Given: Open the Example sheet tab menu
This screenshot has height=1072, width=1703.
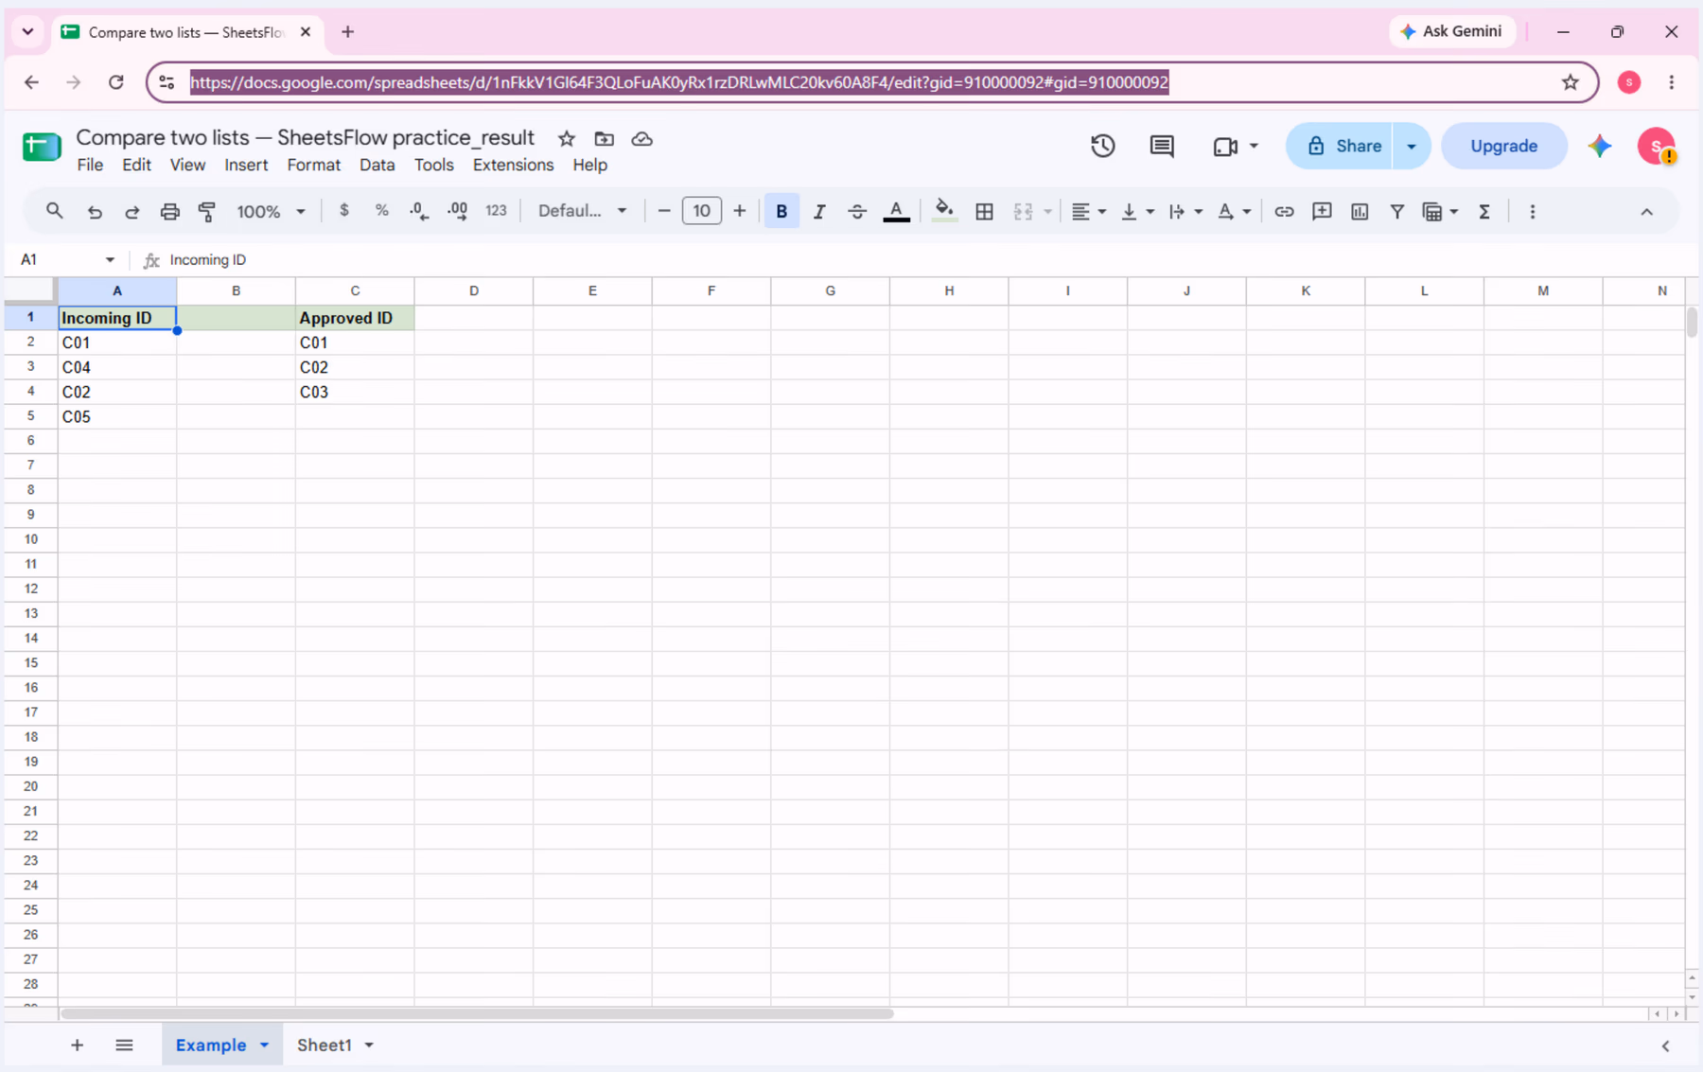Looking at the screenshot, I should pyautogui.click(x=265, y=1046).
